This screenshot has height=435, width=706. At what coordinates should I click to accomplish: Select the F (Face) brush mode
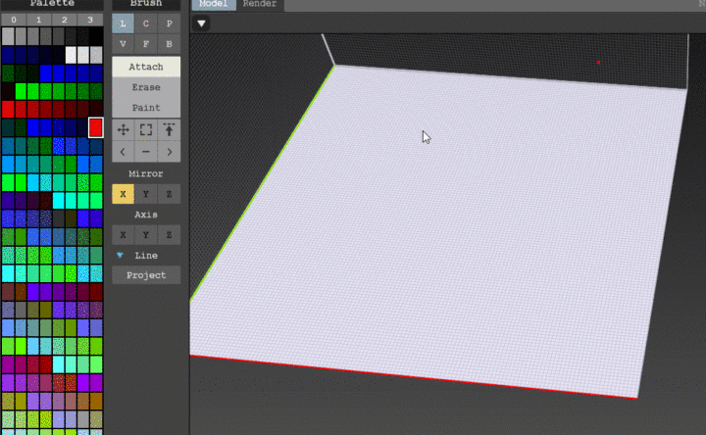pos(146,44)
